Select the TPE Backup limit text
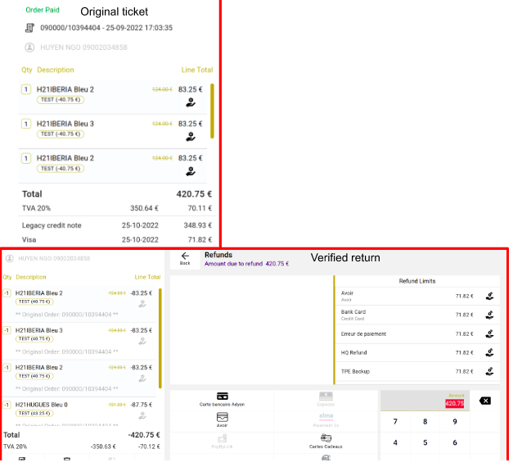Image resolution: width=513 pixels, height=467 pixels. pyautogui.click(x=355, y=371)
